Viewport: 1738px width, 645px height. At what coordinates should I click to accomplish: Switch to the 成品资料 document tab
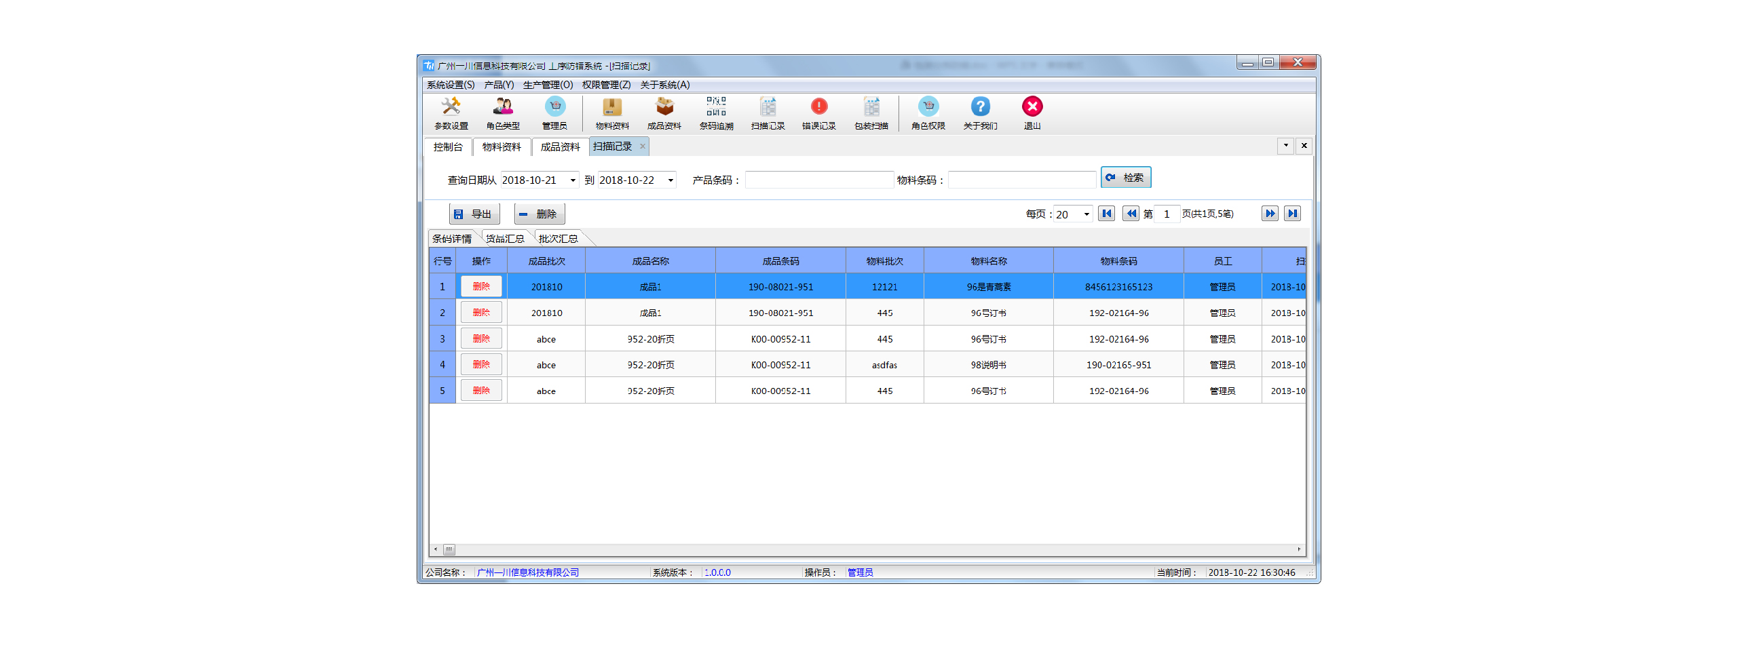560,147
